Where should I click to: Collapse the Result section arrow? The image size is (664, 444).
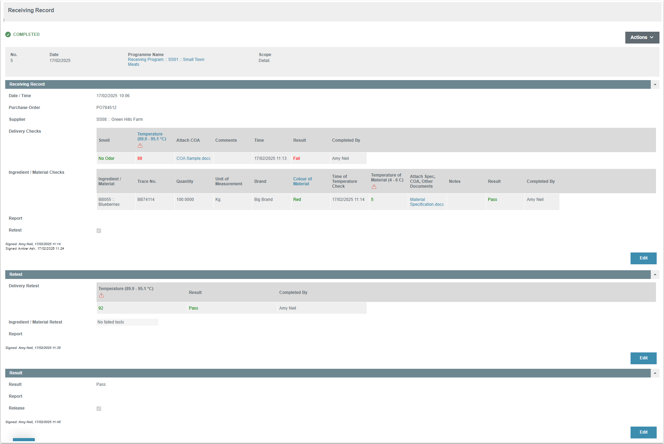(655, 373)
